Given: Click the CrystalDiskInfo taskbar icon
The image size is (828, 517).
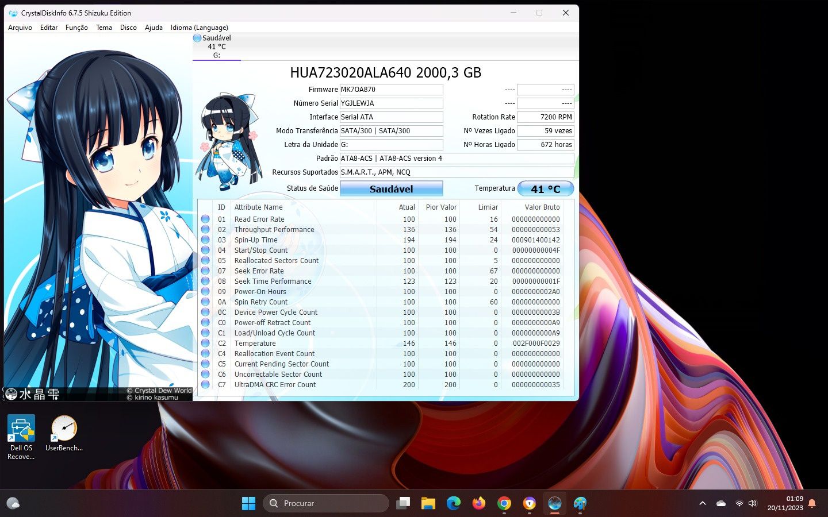Looking at the screenshot, I should coord(555,503).
